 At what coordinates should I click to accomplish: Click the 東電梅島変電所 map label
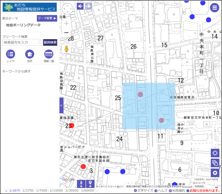point(182,97)
